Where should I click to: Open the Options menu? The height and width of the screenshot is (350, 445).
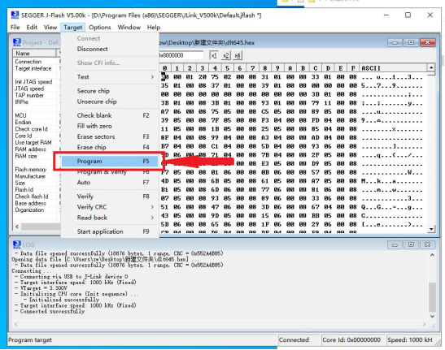pyautogui.click(x=99, y=28)
